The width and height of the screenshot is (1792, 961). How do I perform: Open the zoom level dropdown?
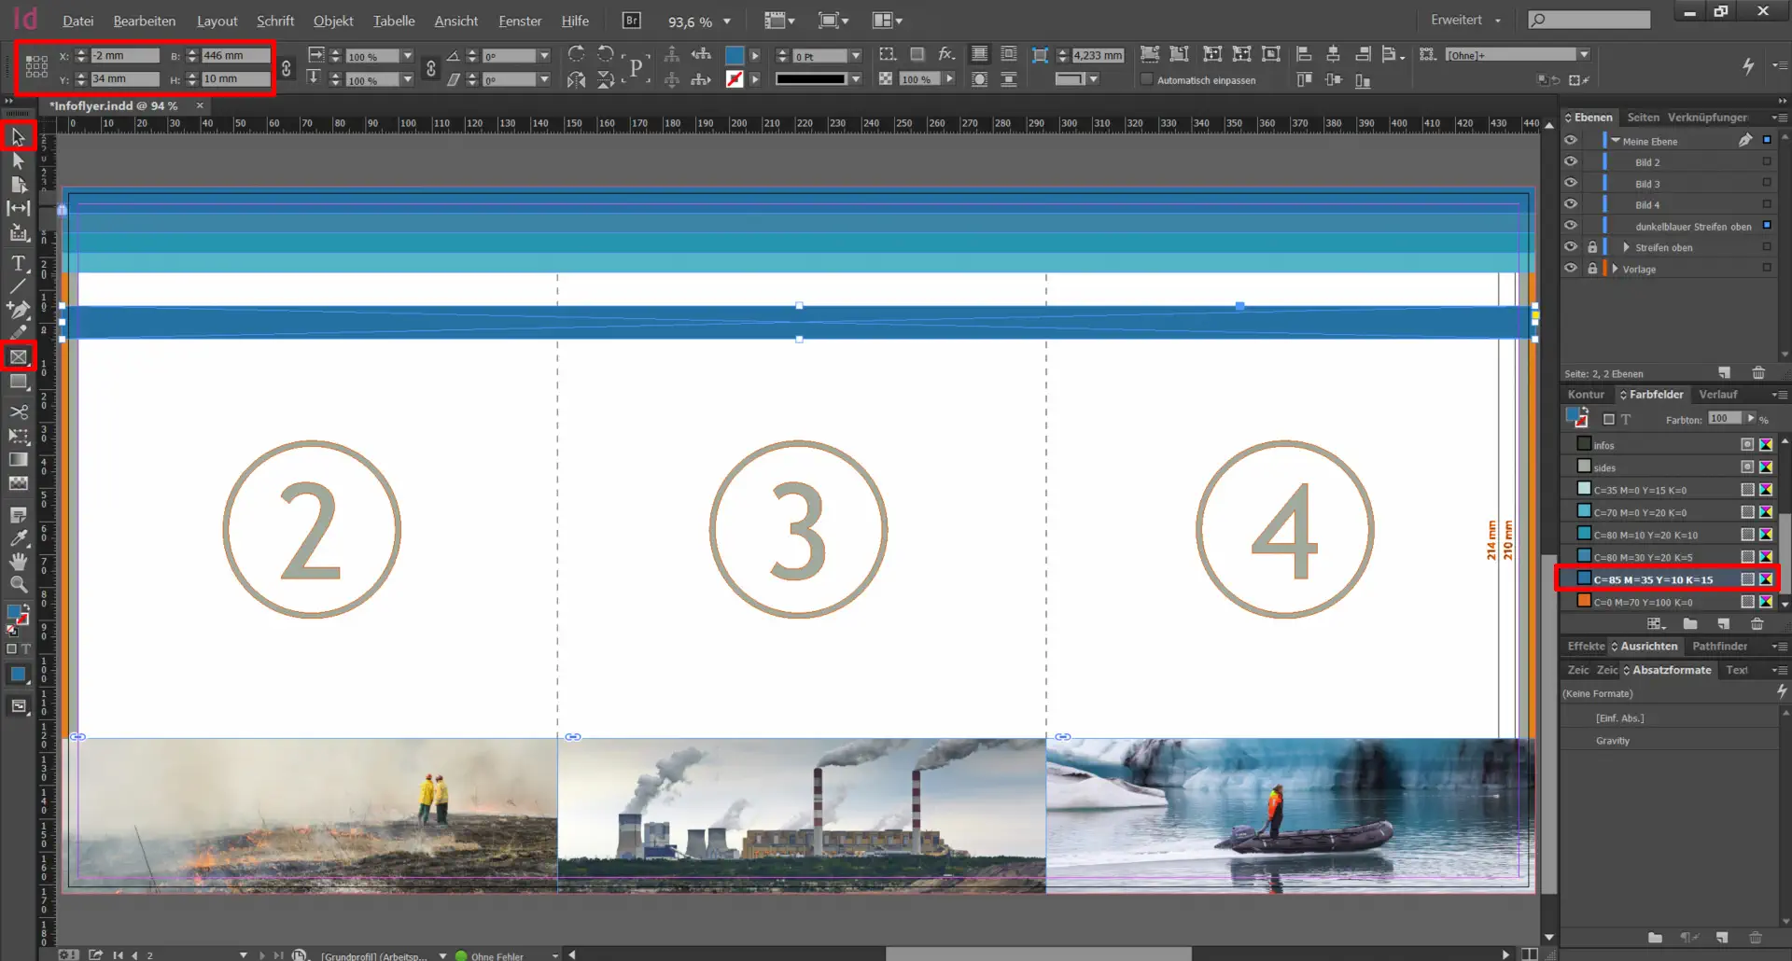[x=727, y=21]
